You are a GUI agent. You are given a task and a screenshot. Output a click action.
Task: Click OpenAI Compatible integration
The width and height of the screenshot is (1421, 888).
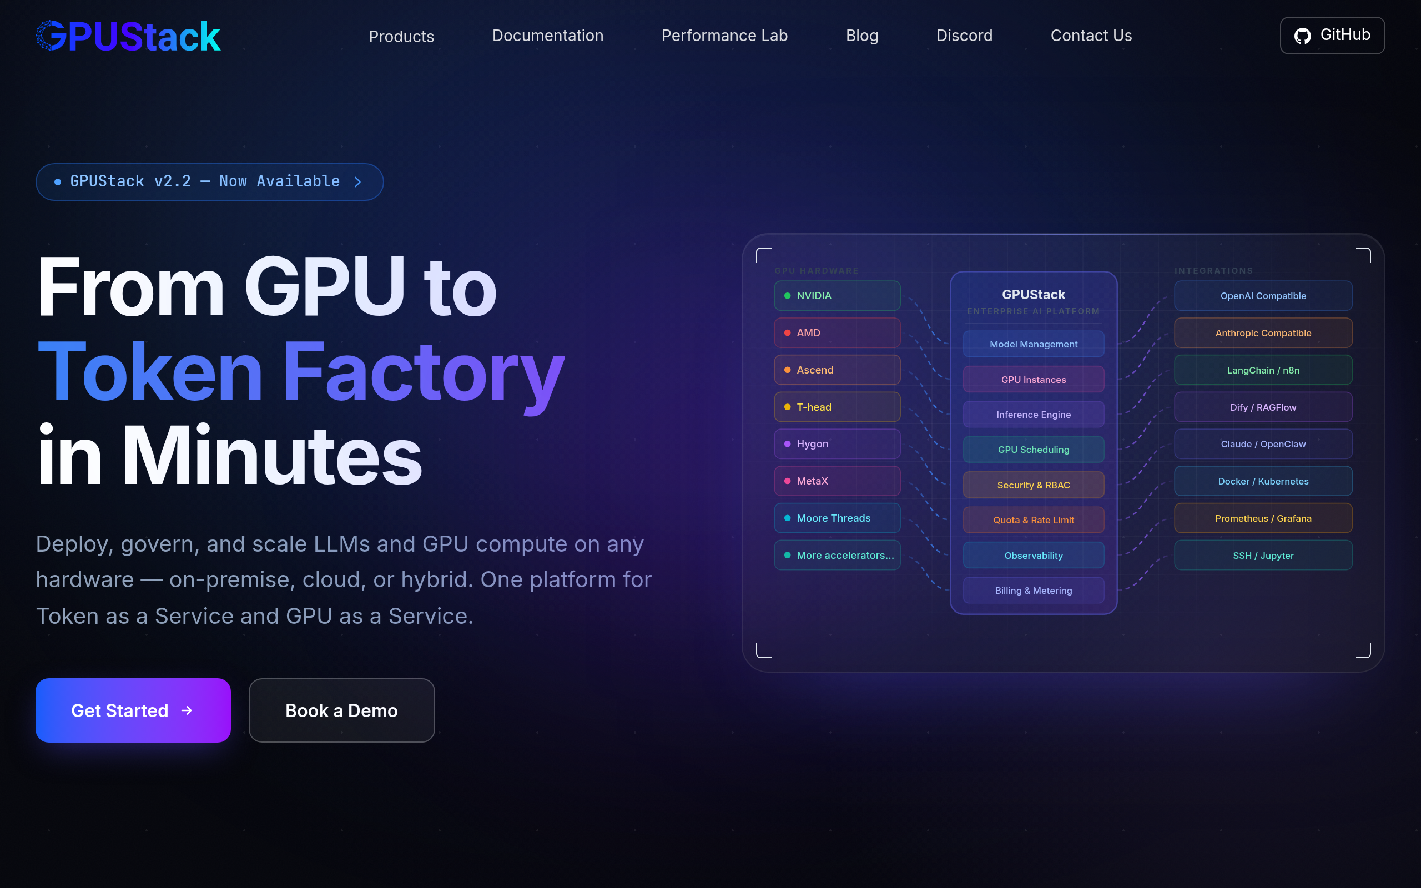pyautogui.click(x=1263, y=295)
